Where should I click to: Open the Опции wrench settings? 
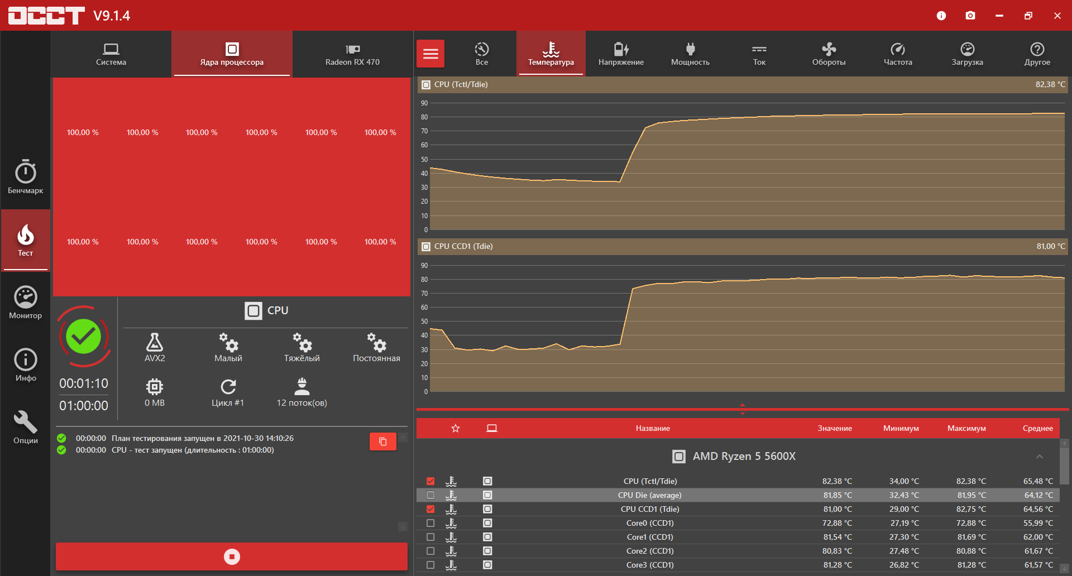point(25,427)
